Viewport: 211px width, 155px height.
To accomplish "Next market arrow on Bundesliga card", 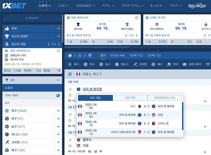I will click(x=137, y=35).
